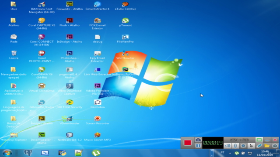This screenshot has width=280, height=157.
Task: Show hidden tray icons arrow
Action: tap(230, 153)
